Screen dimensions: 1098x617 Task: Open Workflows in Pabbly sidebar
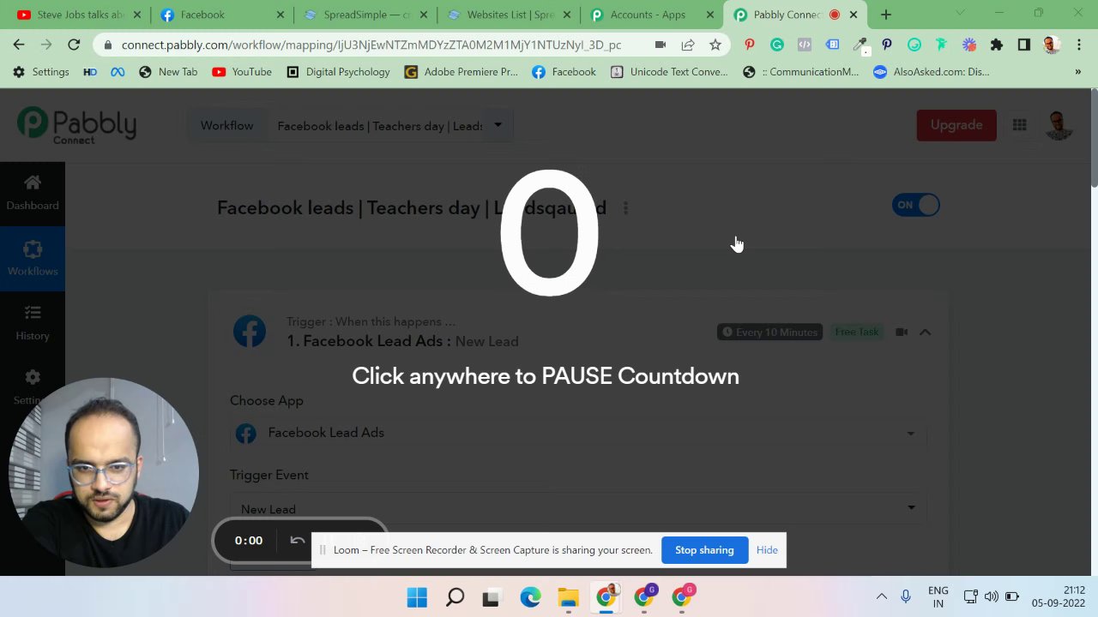[33, 259]
